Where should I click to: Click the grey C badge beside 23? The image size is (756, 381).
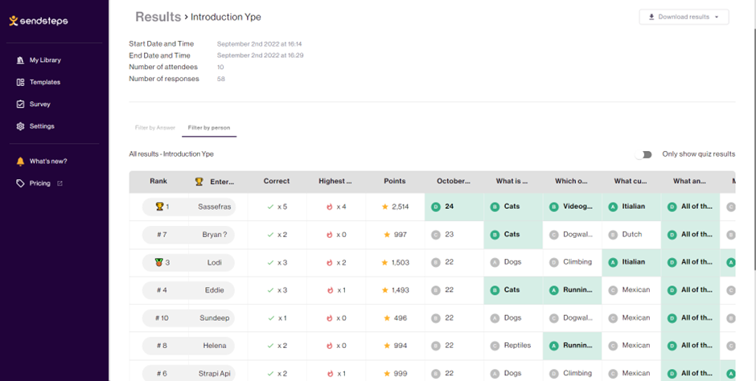click(x=436, y=235)
